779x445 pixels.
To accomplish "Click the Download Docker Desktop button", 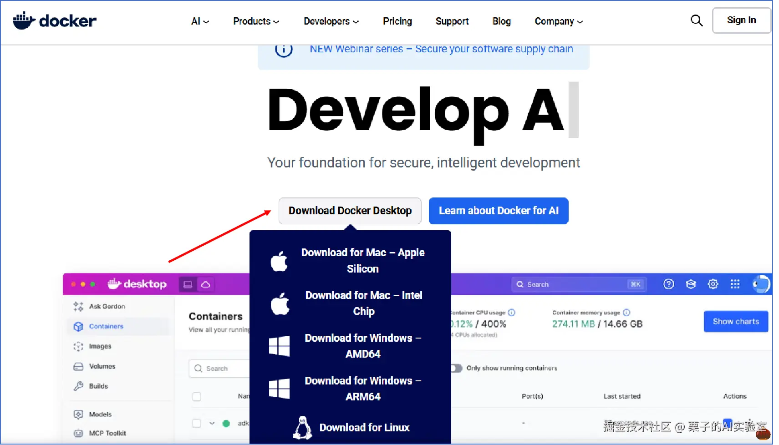I will coord(350,211).
